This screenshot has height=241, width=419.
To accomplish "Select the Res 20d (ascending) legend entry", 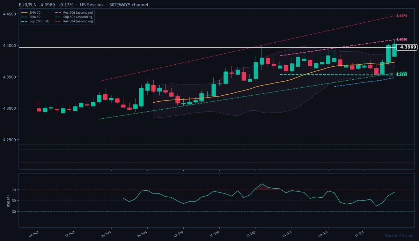I will tap(74, 13).
